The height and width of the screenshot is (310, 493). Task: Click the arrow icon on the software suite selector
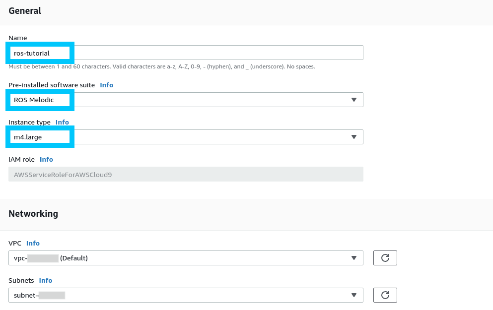click(x=353, y=100)
